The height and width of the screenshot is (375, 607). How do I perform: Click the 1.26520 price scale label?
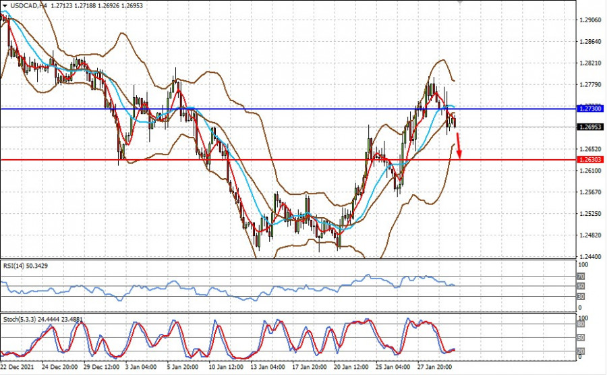tap(590, 149)
